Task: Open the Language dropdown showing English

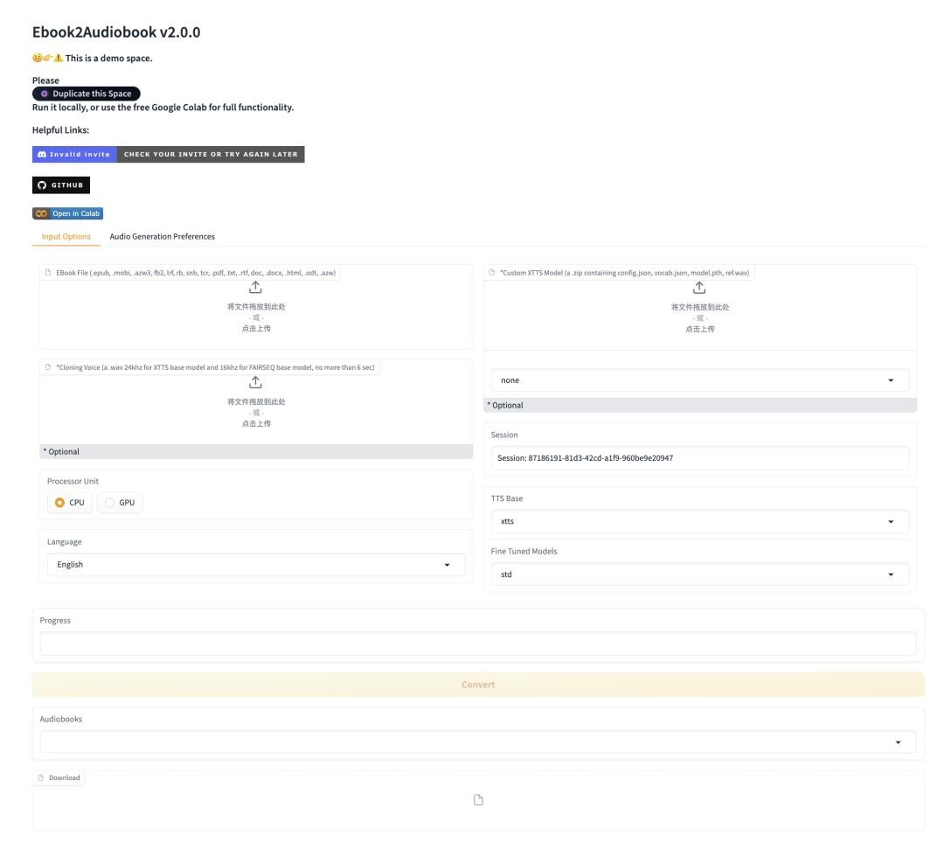Action: pyautogui.click(x=255, y=565)
